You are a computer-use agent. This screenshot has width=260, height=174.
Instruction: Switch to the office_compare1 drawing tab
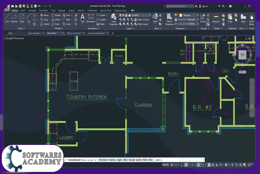[x=74, y=33]
